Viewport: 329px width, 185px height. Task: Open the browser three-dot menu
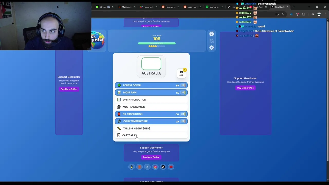(325, 14)
